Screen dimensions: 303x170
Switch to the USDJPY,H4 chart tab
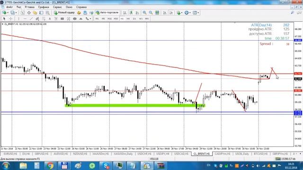pos(163,154)
